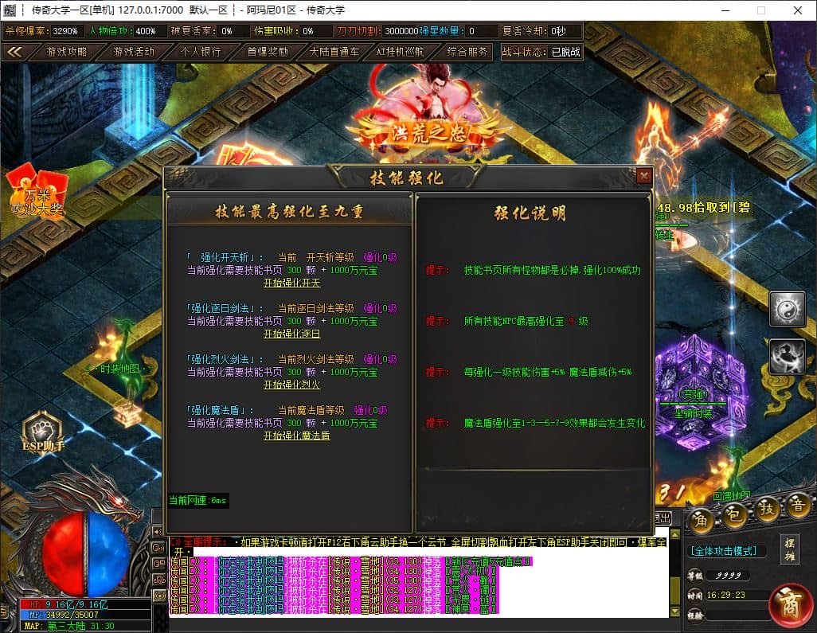Click the 刀刀切割 3000000 stat

(377, 31)
